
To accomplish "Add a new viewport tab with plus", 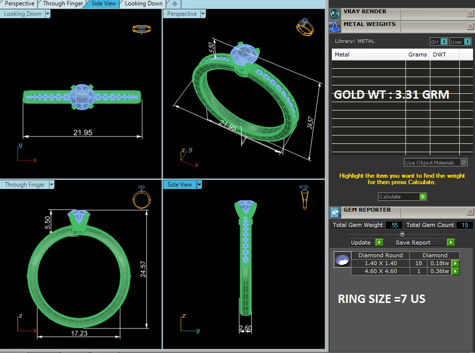I will point(175,3).
